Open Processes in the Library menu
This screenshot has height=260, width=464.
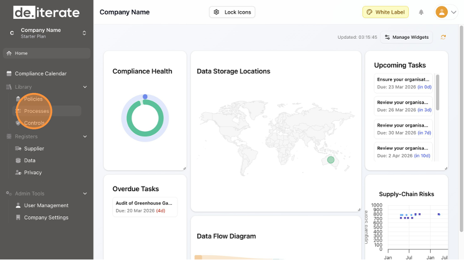[x=37, y=111]
